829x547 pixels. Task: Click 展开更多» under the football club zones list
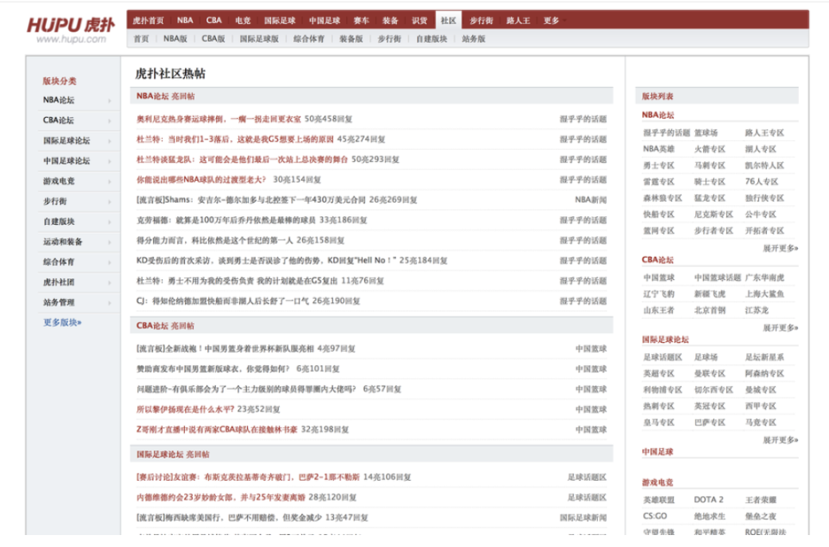point(780,440)
